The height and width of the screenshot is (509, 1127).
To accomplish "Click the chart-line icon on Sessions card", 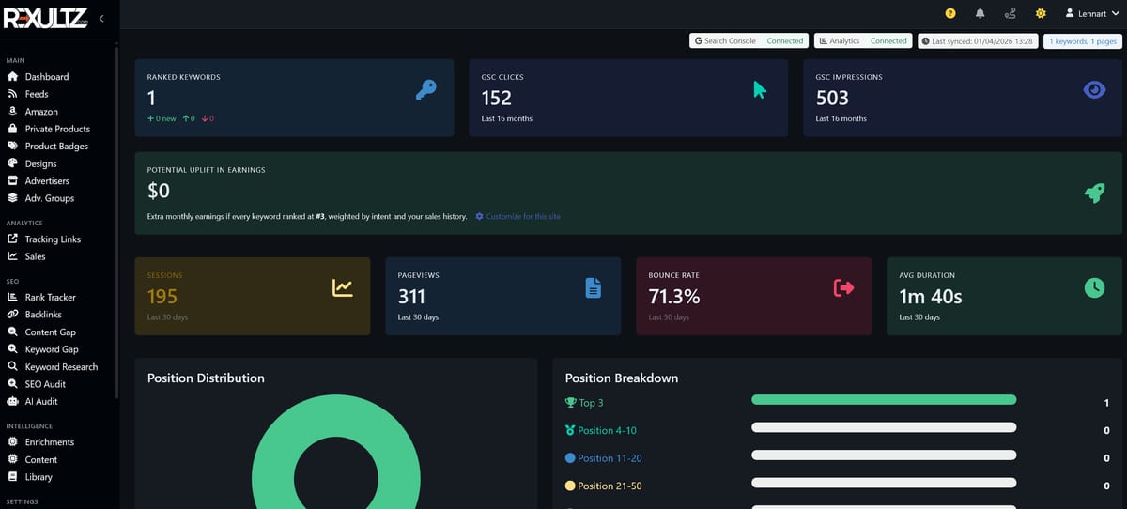I will tap(342, 288).
